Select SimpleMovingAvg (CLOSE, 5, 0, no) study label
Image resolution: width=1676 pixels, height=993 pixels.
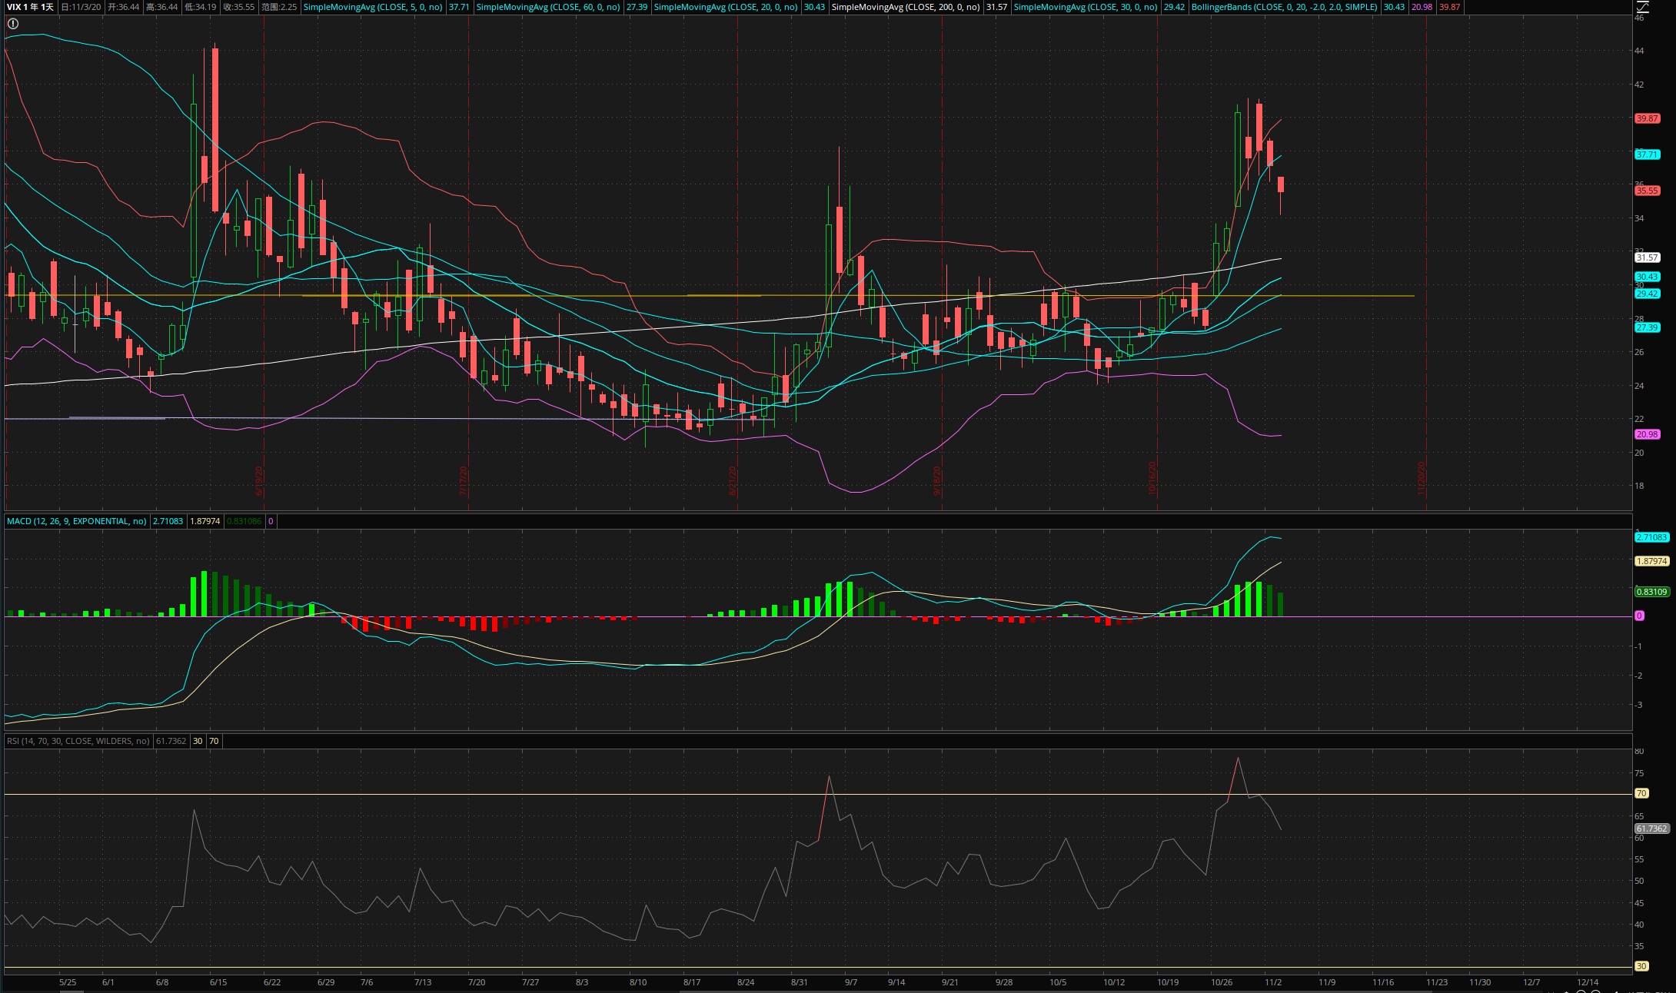coord(373,7)
